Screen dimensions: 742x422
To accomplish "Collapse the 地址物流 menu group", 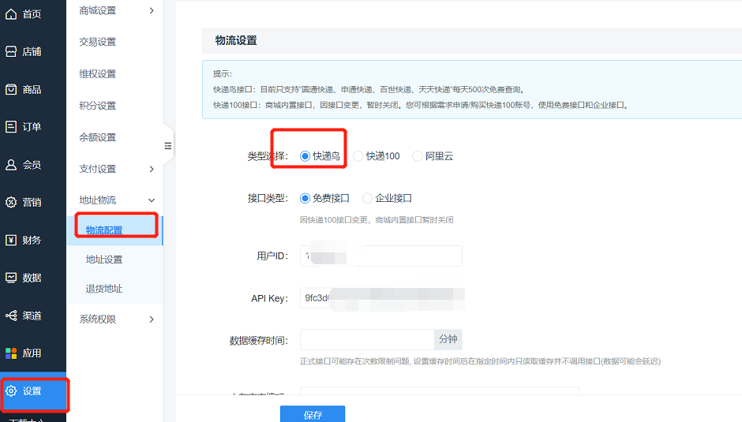I will pos(152,200).
